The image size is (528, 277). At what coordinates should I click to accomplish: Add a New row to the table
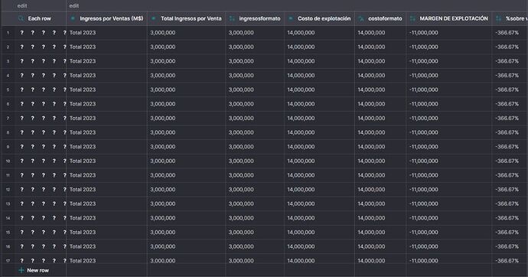(x=34, y=270)
